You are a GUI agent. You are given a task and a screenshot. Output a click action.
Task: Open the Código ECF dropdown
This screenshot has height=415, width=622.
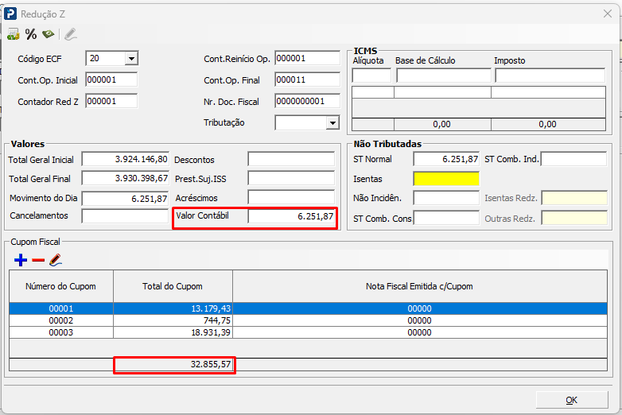(131, 59)
